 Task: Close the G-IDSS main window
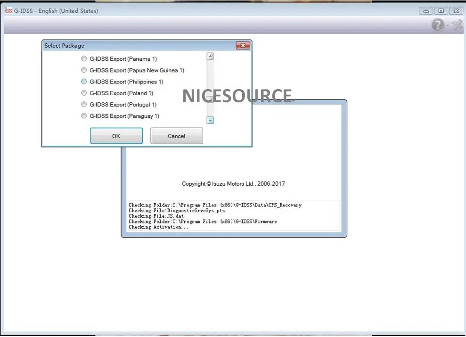click(456, 11)
